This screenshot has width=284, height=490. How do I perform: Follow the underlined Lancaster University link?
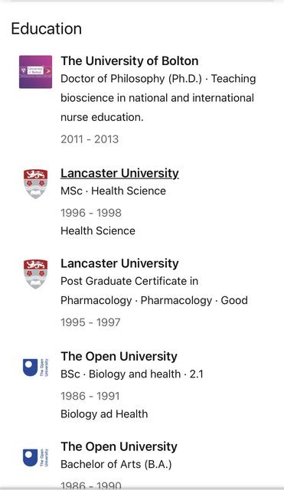(119, 173)
